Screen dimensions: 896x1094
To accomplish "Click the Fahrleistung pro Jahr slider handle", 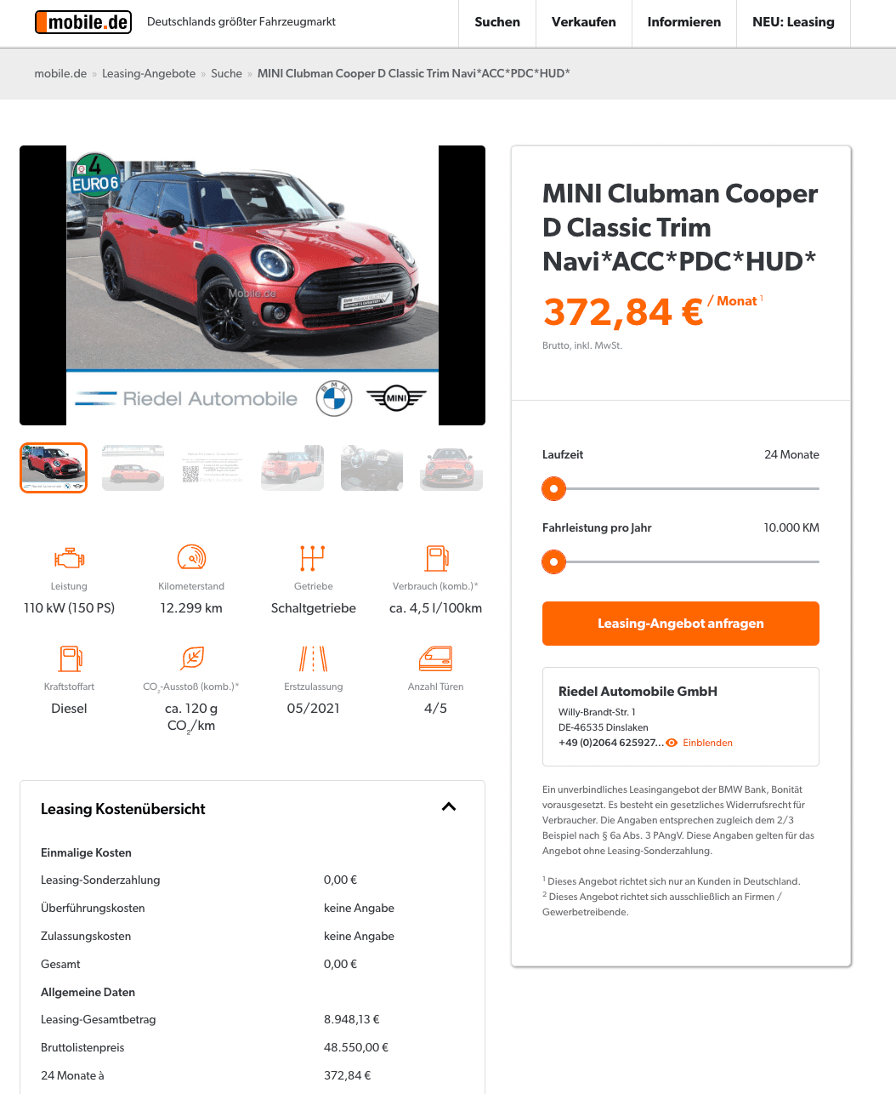I will [553, 561].
